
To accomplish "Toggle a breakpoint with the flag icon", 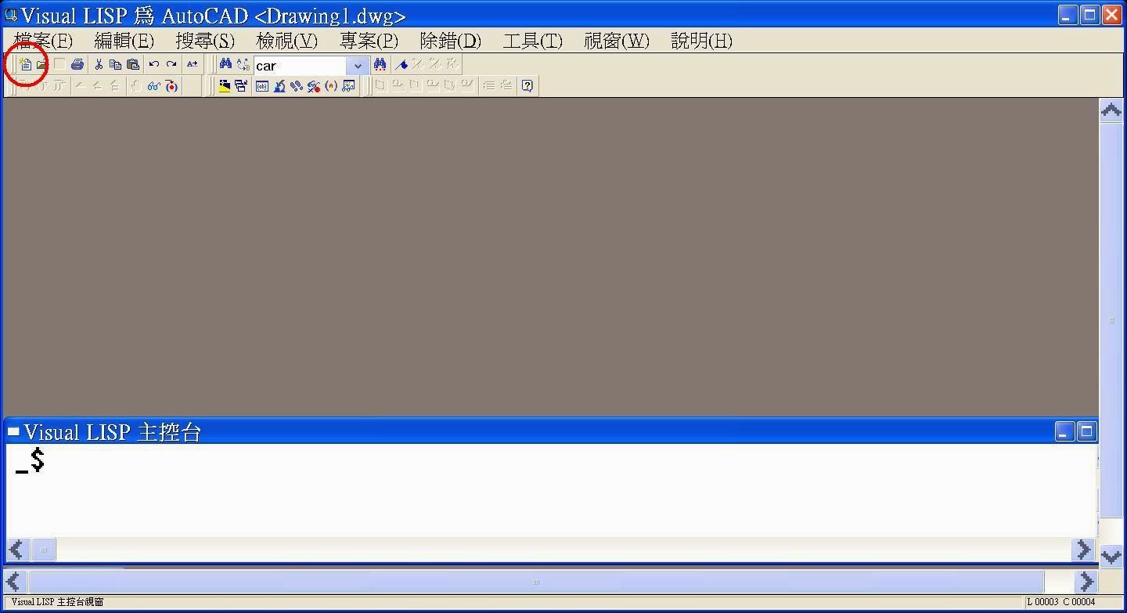I will tap(402, 65).
